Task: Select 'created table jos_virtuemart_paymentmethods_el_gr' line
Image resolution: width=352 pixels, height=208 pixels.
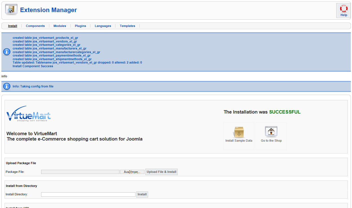Action: coord(52,55)
